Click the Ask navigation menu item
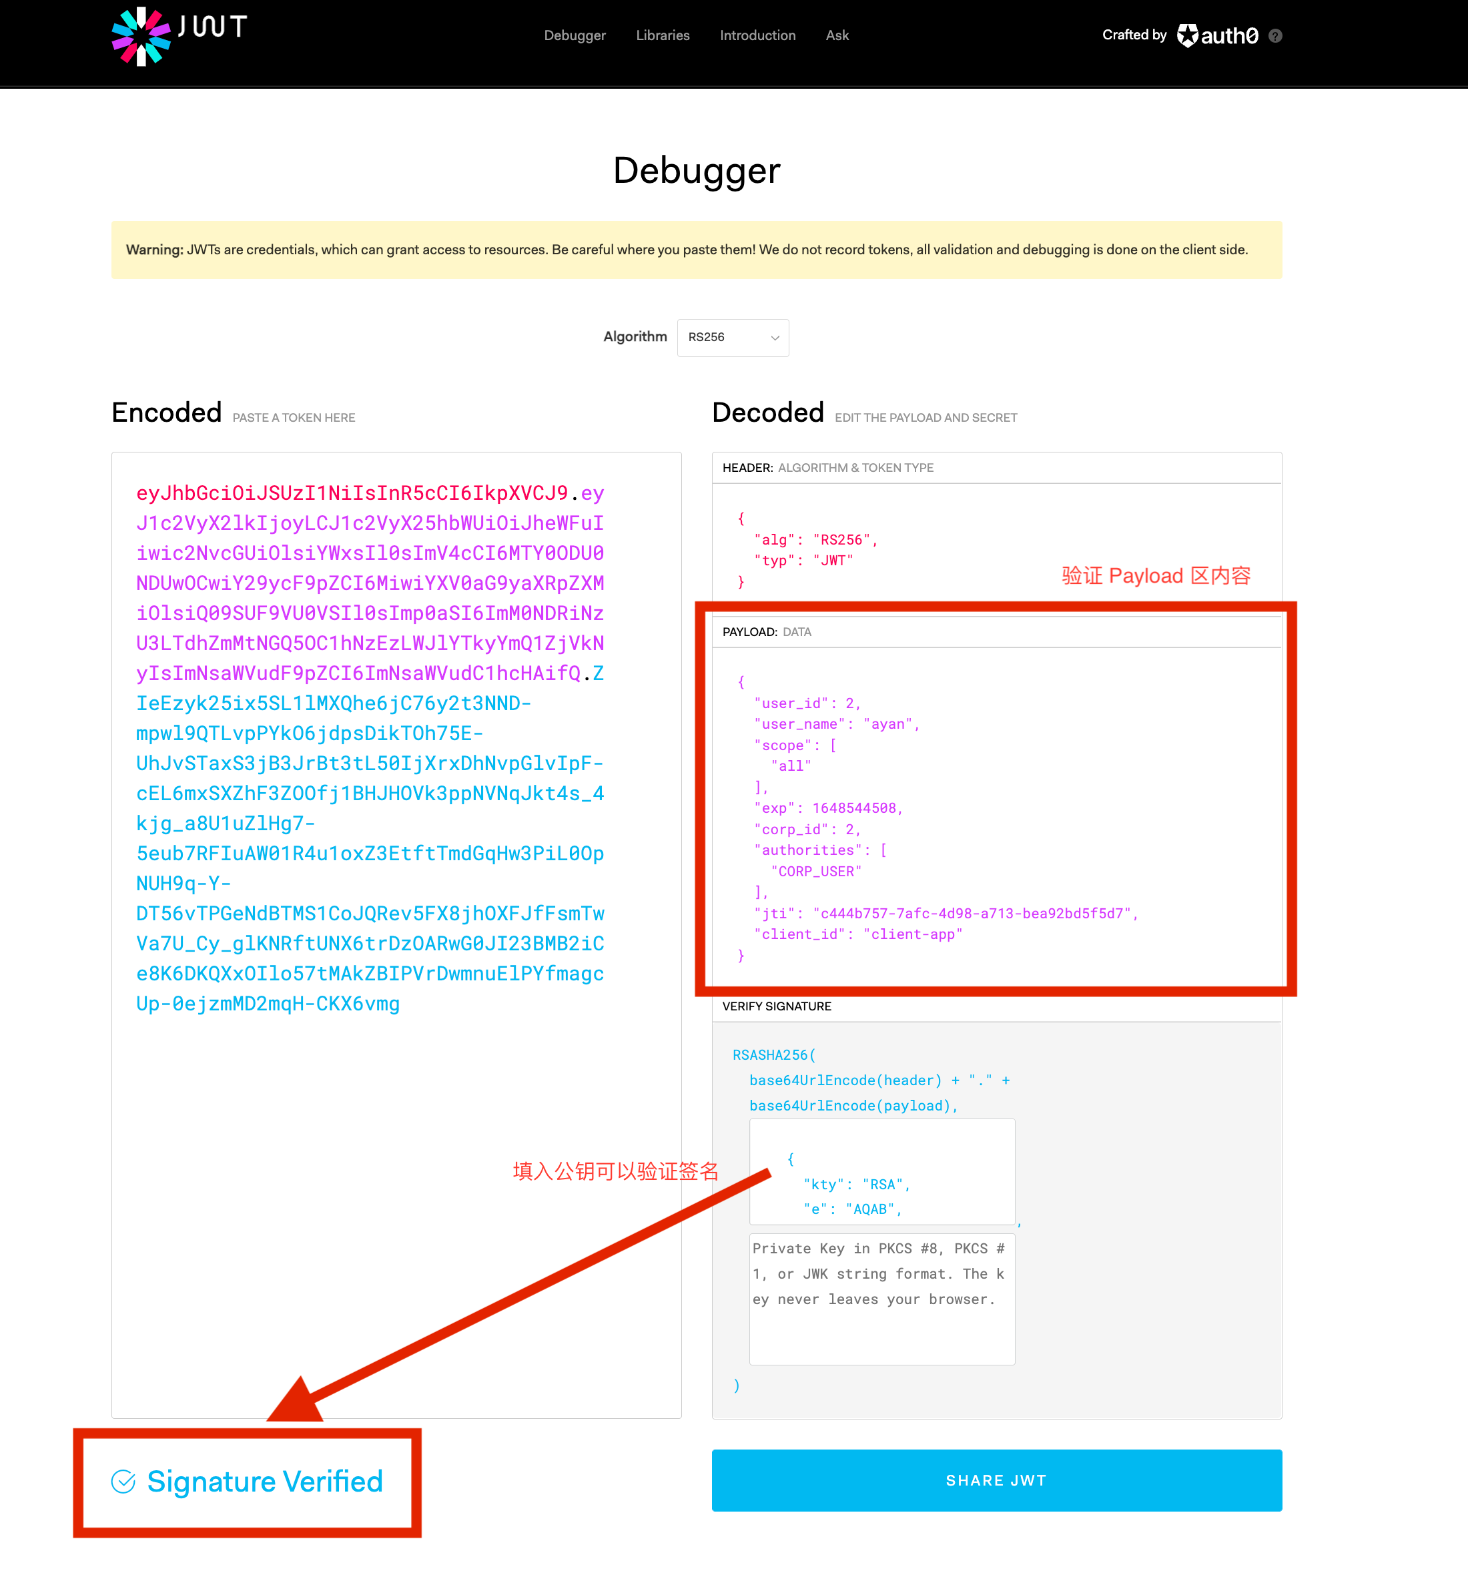The height and width of the screenshot is (1577, 1468). (x=835, y=35)
